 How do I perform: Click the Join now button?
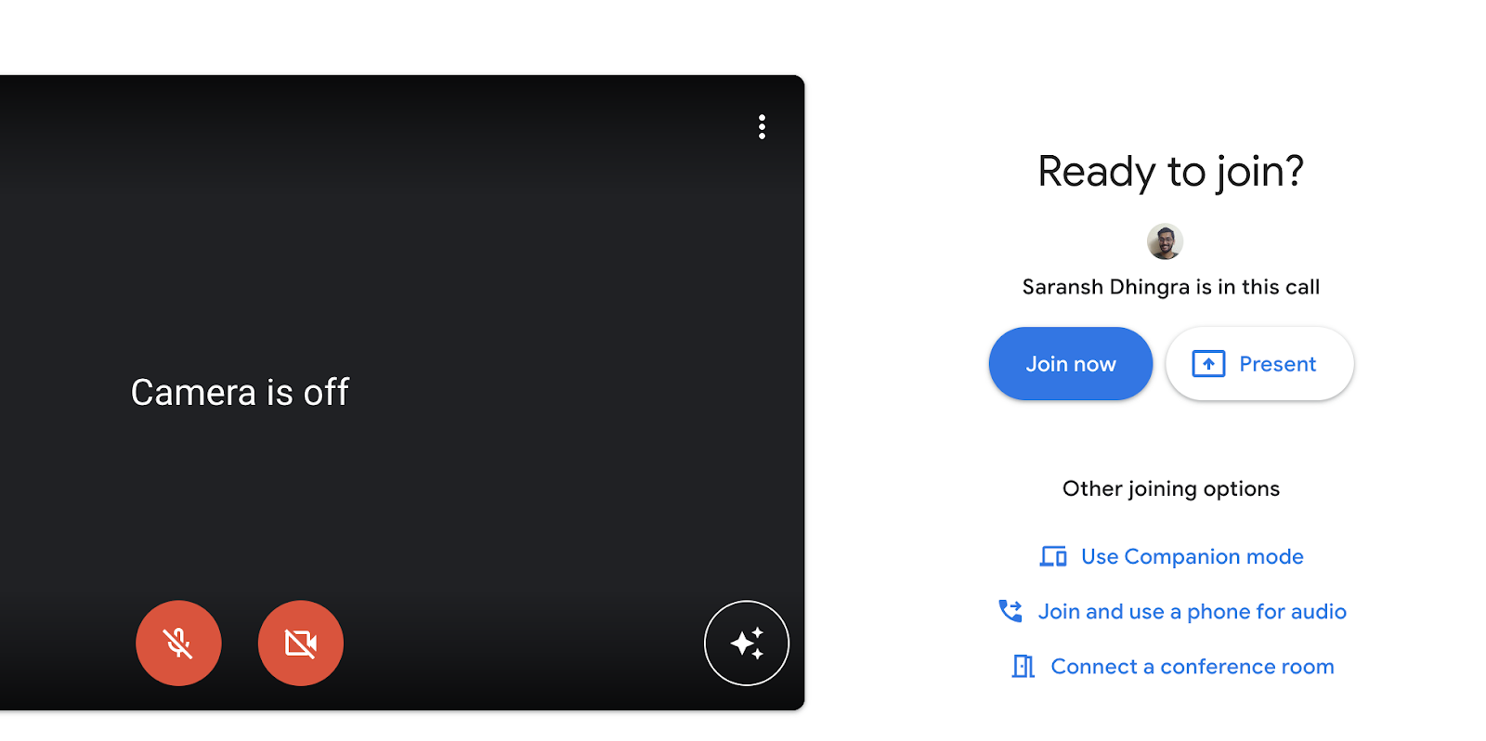point(1070,364)
